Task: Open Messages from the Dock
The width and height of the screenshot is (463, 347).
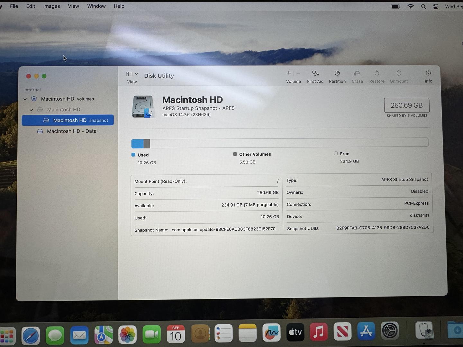Action: [x=55, y=336]
